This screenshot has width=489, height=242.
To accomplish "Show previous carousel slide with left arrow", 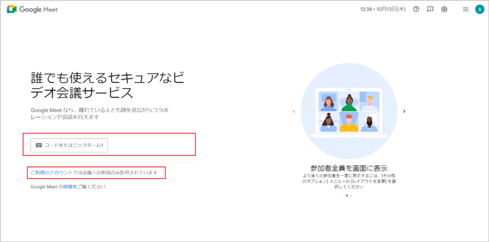I will click(294, 111).
